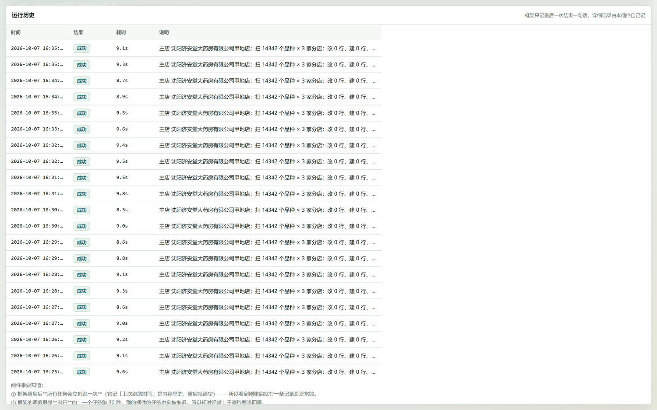Click the 框架只记最后一次结果 note at top right
The image size is (657, 410).
(585, 15)
